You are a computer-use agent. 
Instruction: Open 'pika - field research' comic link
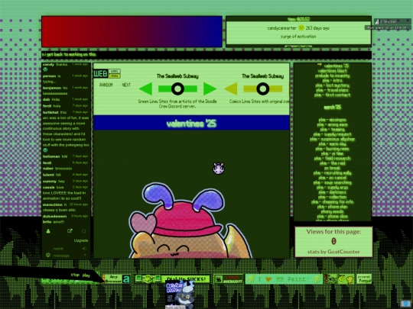[x=333, y=159]
